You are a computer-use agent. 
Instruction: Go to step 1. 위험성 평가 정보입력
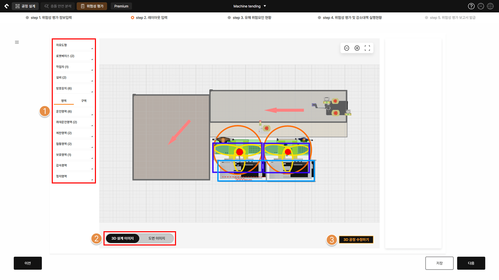pyautogui.click(x=49, y=18)
